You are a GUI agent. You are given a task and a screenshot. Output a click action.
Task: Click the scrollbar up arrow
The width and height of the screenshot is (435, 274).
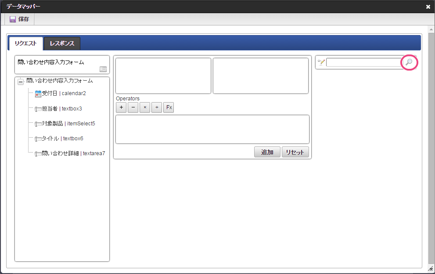tap(431, 29)
